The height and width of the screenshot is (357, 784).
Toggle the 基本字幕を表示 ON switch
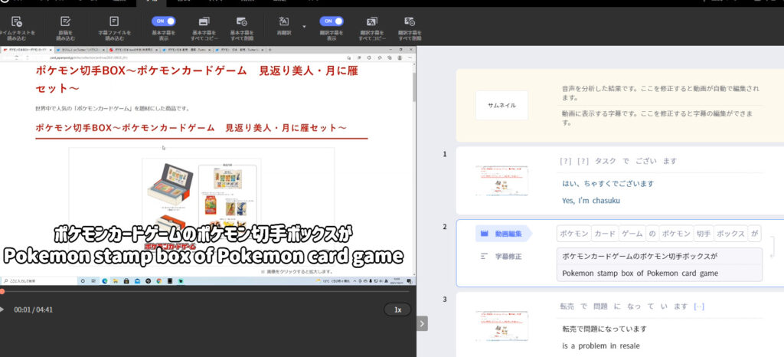(164, 21)
